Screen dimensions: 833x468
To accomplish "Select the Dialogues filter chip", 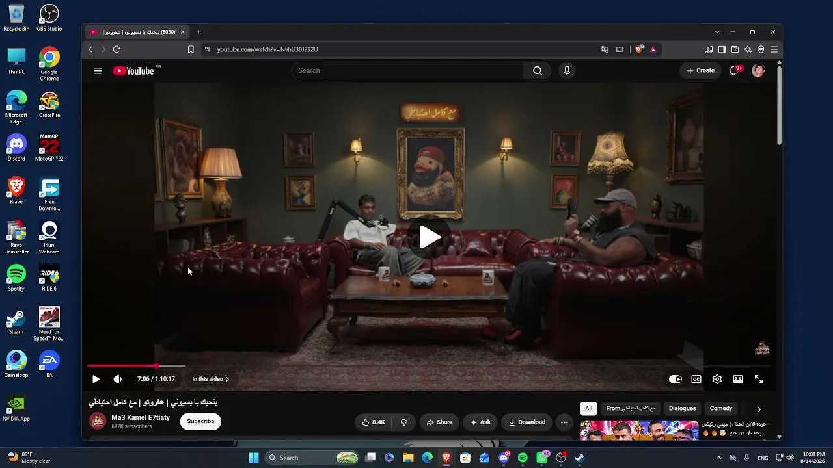I will point(682,409).
